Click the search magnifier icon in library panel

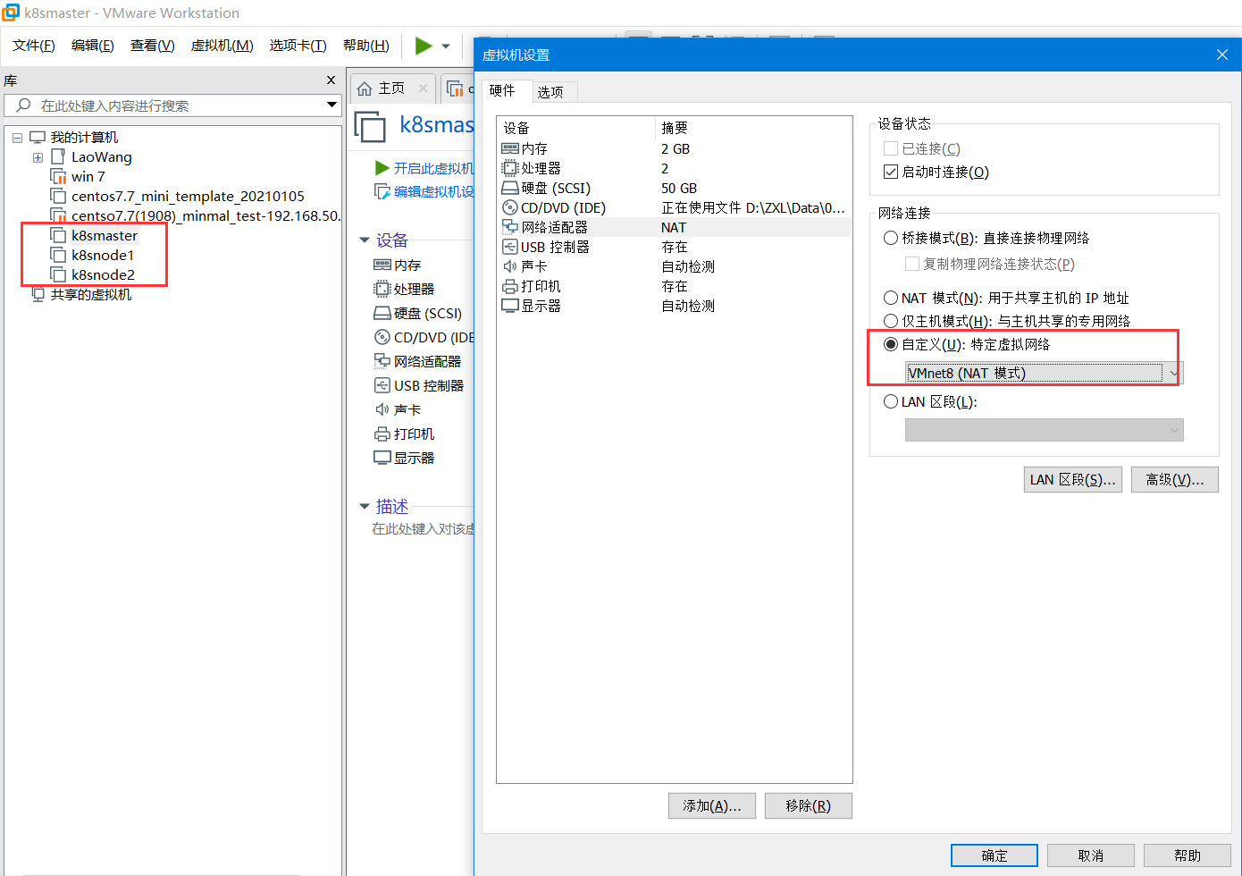[24, 105]
